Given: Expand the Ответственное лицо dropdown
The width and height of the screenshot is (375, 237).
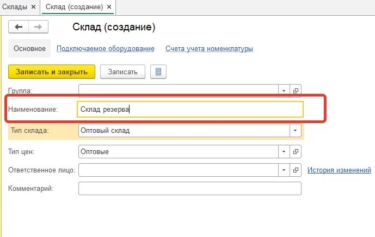Looking at the screenshot, I should 284,170.
